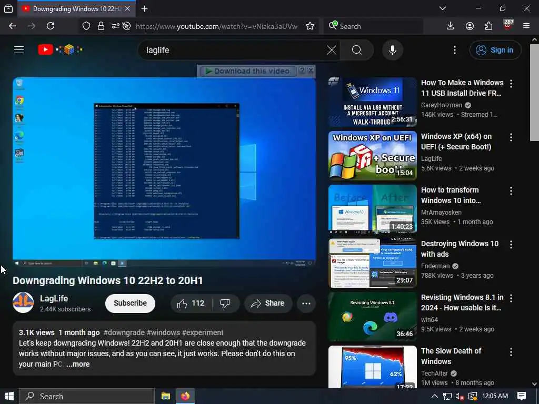The image size is (539, 404).
Task: Open File Explorer from taskbar
Action: 166,397
